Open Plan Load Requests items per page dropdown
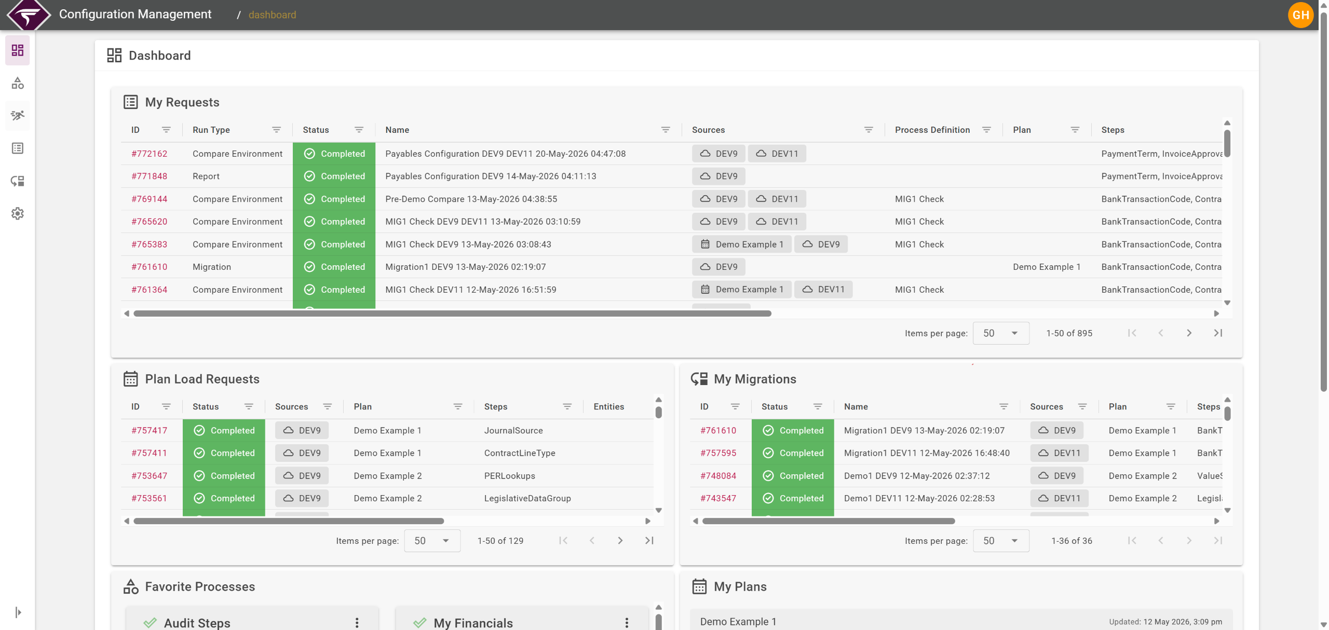Screen dimensions: 1329x630 pyautogui.click(x=432, y=541)
